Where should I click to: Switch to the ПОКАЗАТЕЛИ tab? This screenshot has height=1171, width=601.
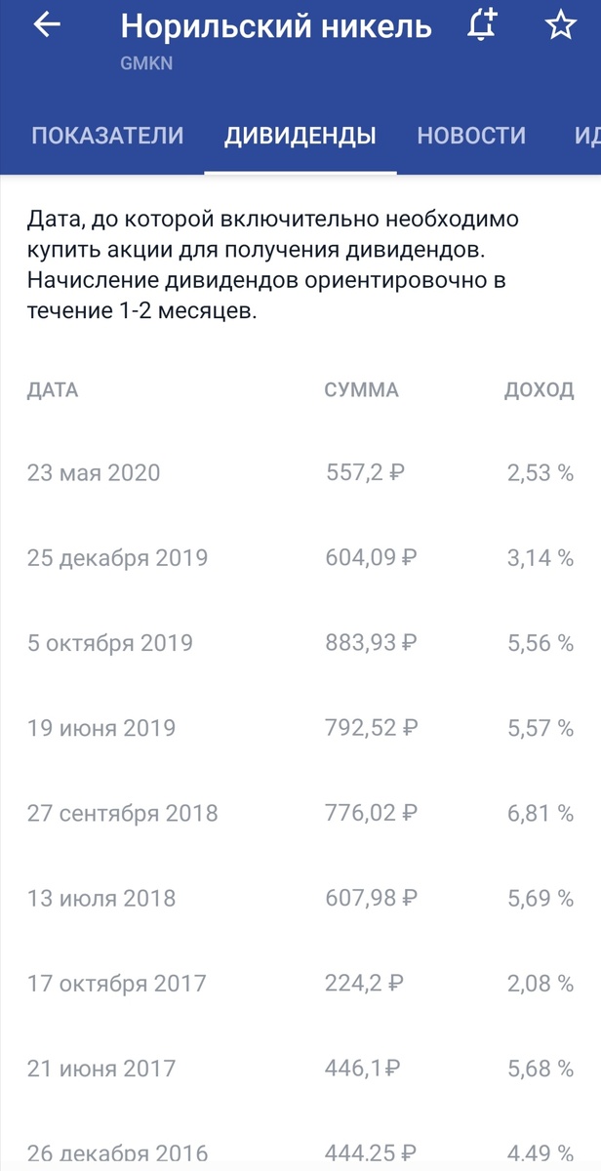pos(107,136)
